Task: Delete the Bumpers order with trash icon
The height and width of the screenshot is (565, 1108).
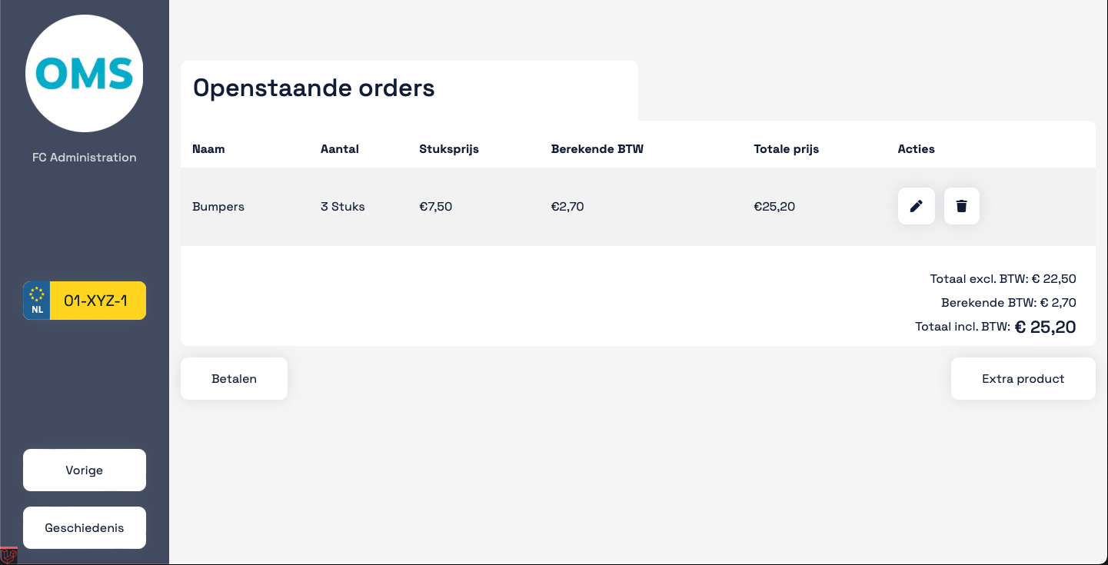Action: [x=962, y=206]
